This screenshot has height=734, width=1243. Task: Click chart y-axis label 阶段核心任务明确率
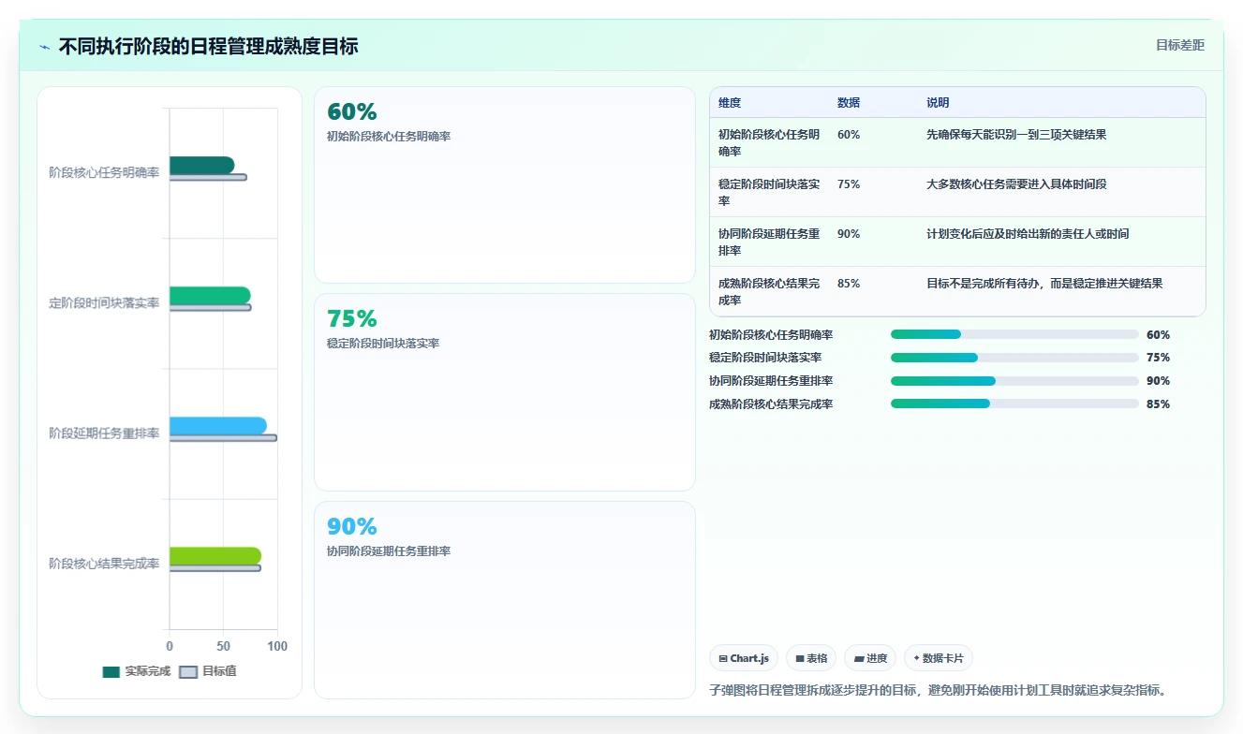point(104,172)
